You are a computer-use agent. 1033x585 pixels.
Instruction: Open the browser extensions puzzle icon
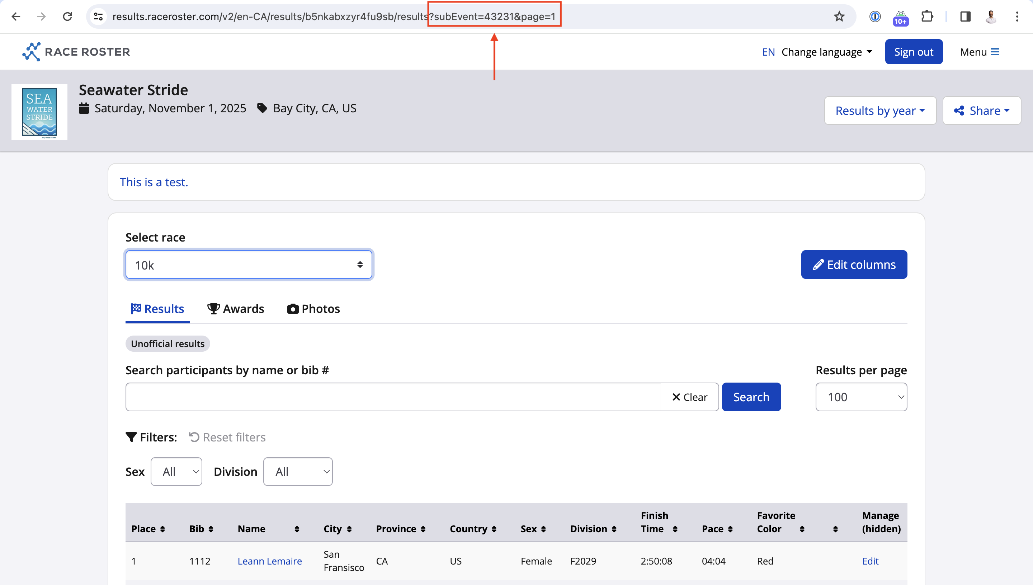coord(927,17)
